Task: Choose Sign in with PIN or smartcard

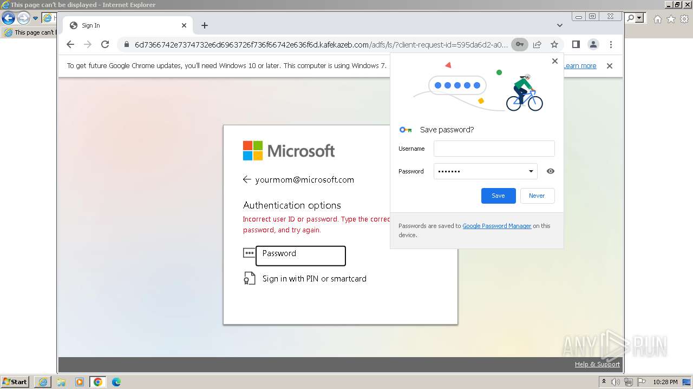Action: coord(315,279)
